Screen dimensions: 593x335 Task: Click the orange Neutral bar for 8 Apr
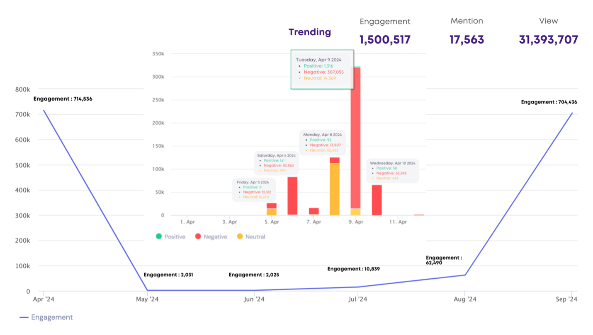coord(335,189)
